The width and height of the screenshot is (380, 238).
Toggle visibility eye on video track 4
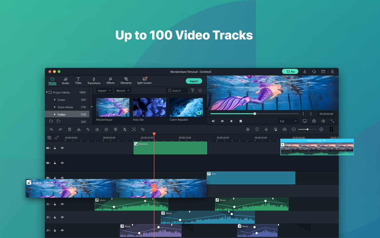62,148
